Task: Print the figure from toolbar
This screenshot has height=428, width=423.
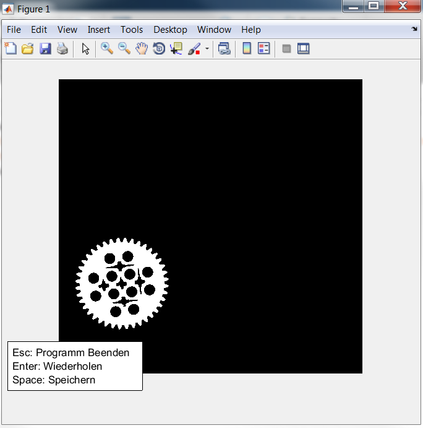Action: click(62, 48)
